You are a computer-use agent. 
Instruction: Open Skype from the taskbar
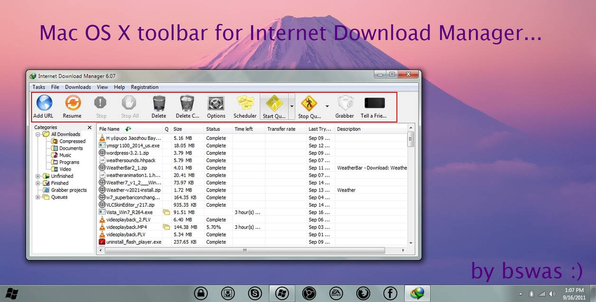pyautogui.click(x=255, y=293)
